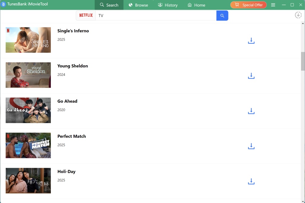
Task: Open the Young Sheldon title link
Action: click(73, 66)
